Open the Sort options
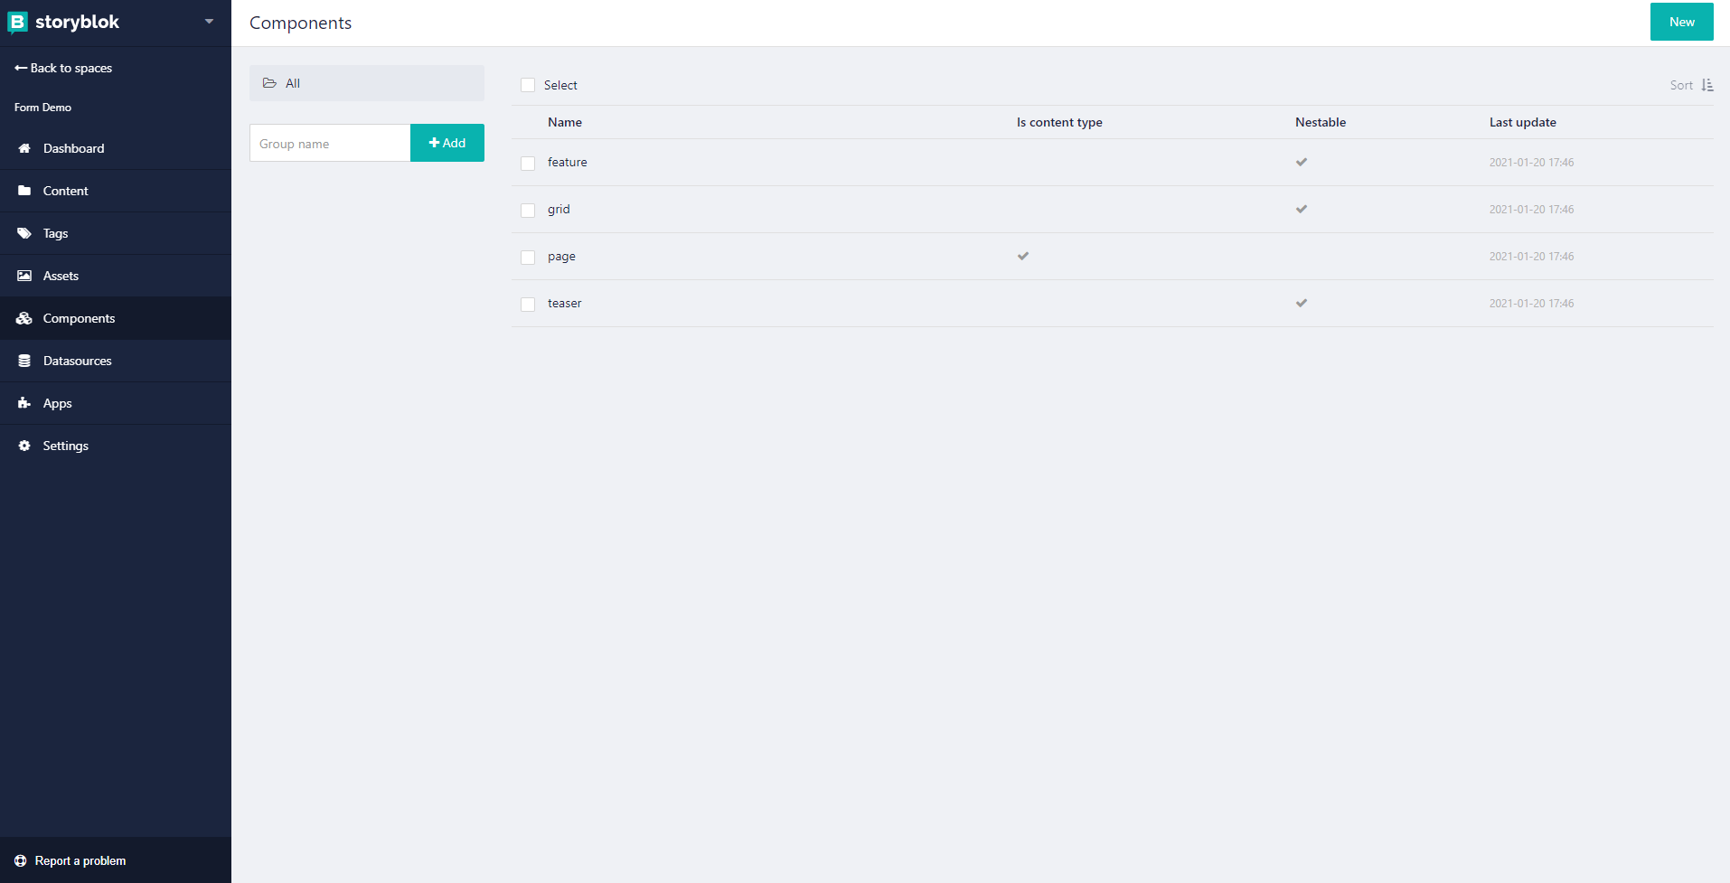This screenshot has width=1730, height=883. 1689,84
